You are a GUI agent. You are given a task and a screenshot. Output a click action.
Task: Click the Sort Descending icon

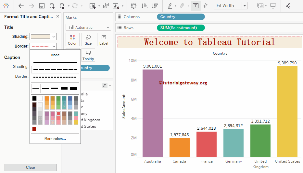(155, 6)
